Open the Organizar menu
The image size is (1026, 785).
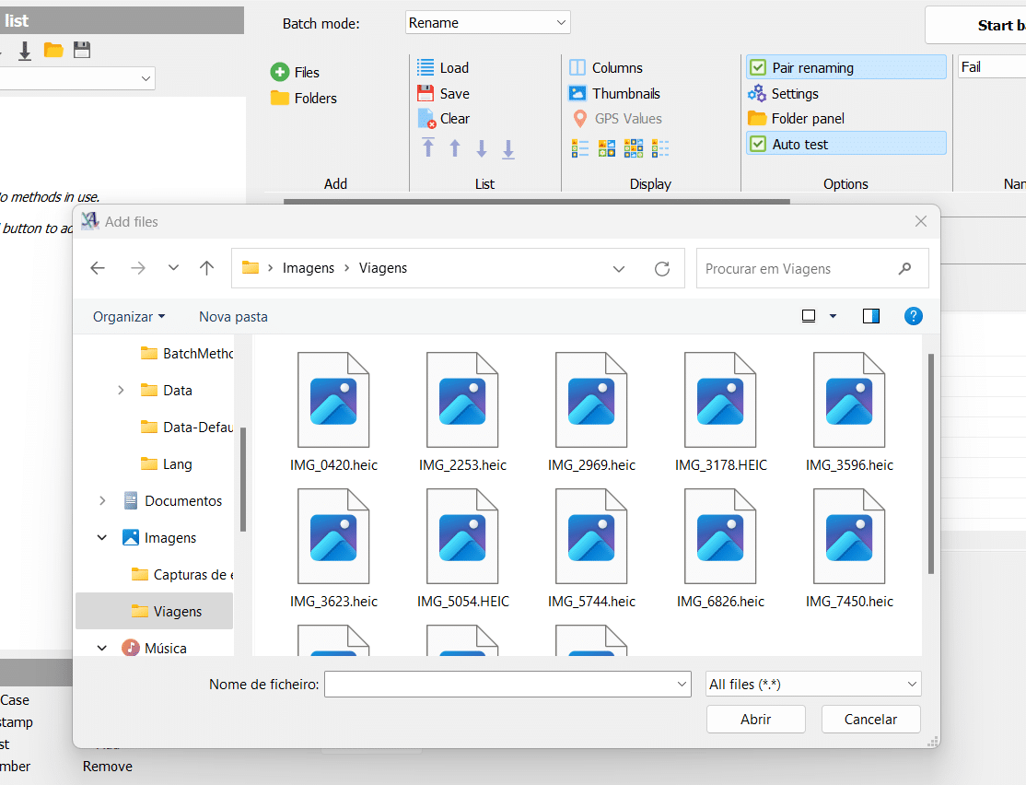point(129,316)
